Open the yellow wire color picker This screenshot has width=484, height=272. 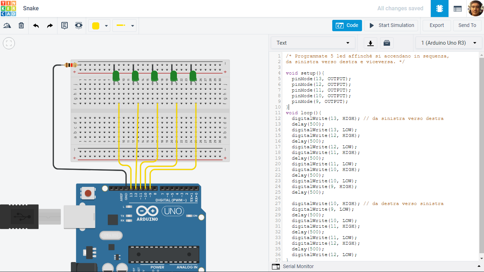click(x=99, y=26)
